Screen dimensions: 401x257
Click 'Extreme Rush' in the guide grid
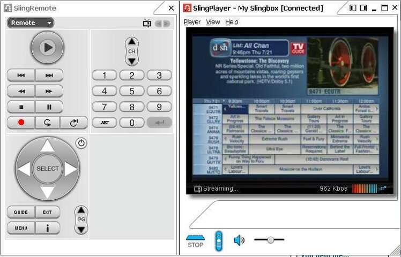(x=274, y=139)
